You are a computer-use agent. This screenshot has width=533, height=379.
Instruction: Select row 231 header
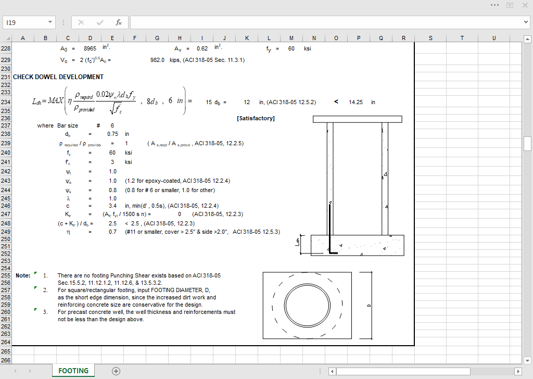pos(6,77)
